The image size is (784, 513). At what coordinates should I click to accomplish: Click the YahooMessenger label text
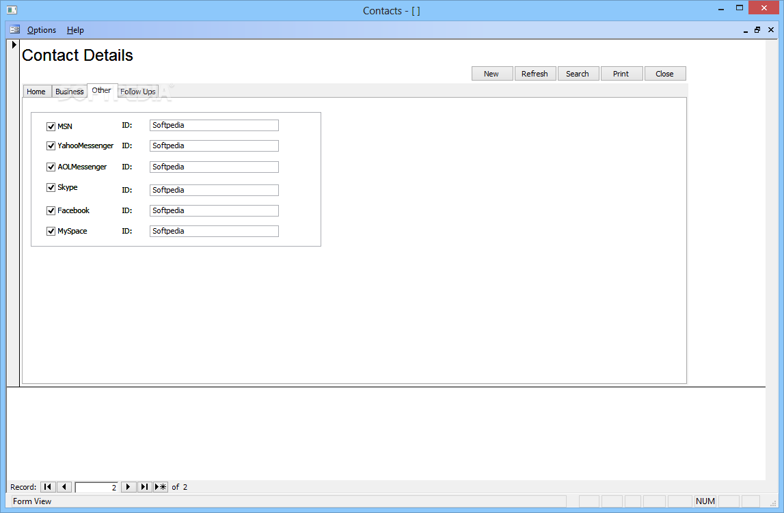pyautogui.click(x=85, y=146)
